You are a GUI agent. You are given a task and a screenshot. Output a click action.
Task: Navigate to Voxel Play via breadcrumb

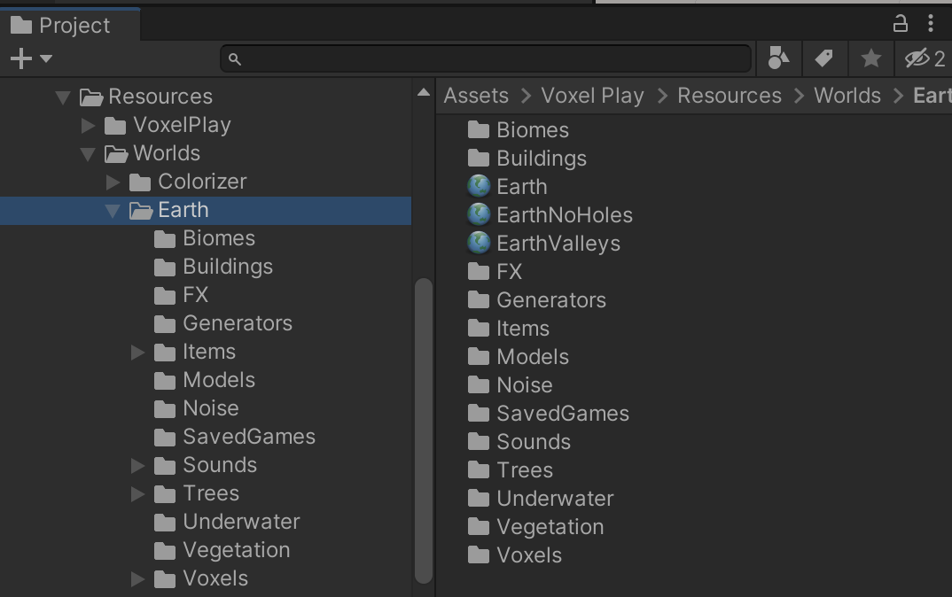tap(592, 95)
